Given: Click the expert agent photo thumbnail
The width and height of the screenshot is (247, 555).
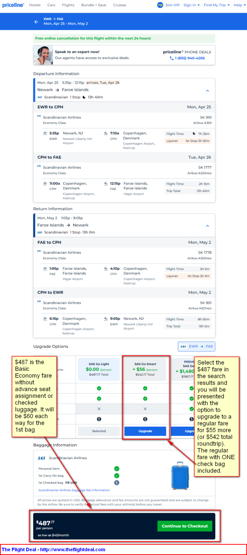Looking at the screenshot, I should [x=43, y=55].
